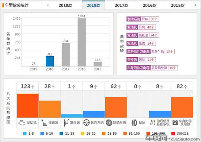Image resolution: width=201 pixels, height=142 pixels.
Task: Click the clutch (离合器) pedal icon
Action: [67, 123]
